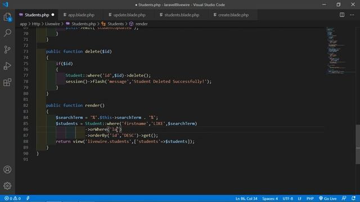Show warnings count in status bar
Viewport: 360px width, 202px height.
pos(17,198)
